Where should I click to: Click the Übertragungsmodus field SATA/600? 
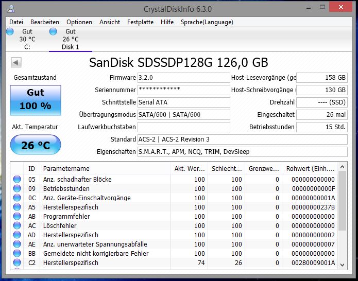pos(184,114)
